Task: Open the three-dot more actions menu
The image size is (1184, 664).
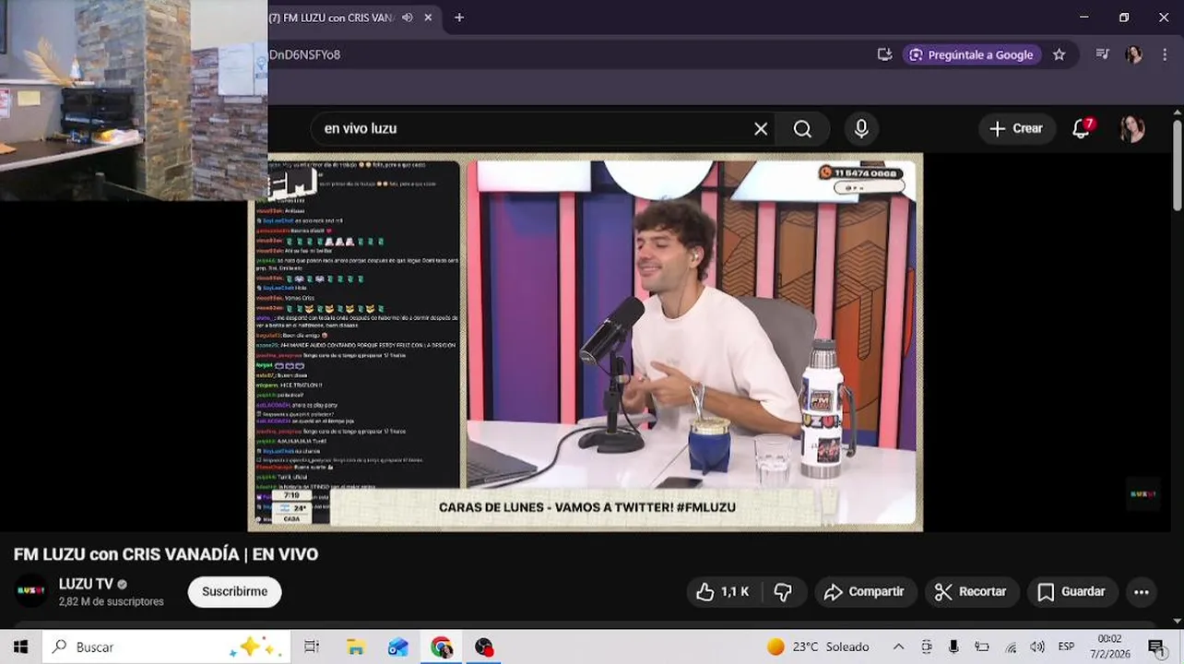Action: (x=1142, y=592)
